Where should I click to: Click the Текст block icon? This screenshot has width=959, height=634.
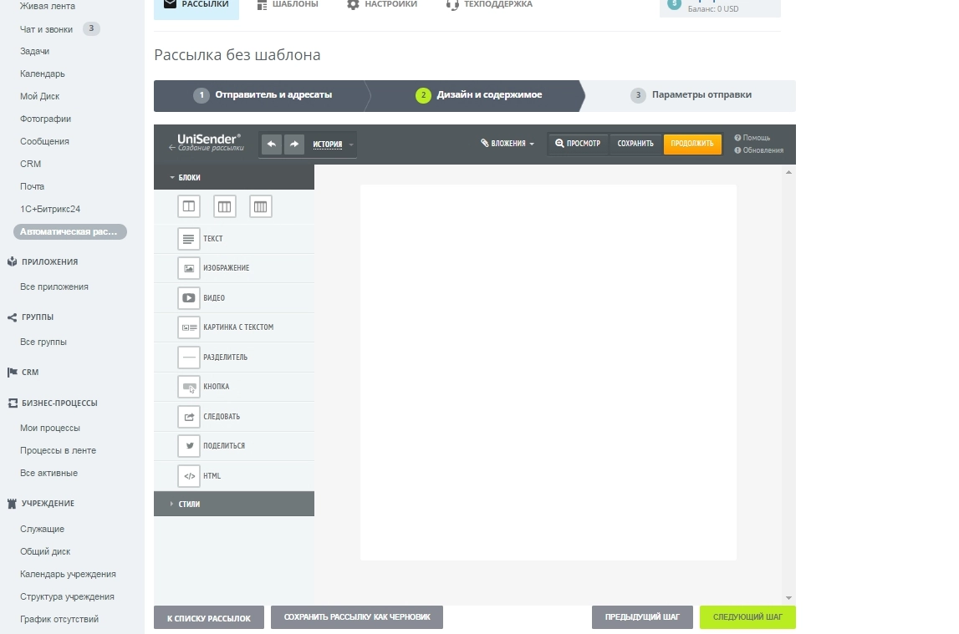tap(189, 239)
